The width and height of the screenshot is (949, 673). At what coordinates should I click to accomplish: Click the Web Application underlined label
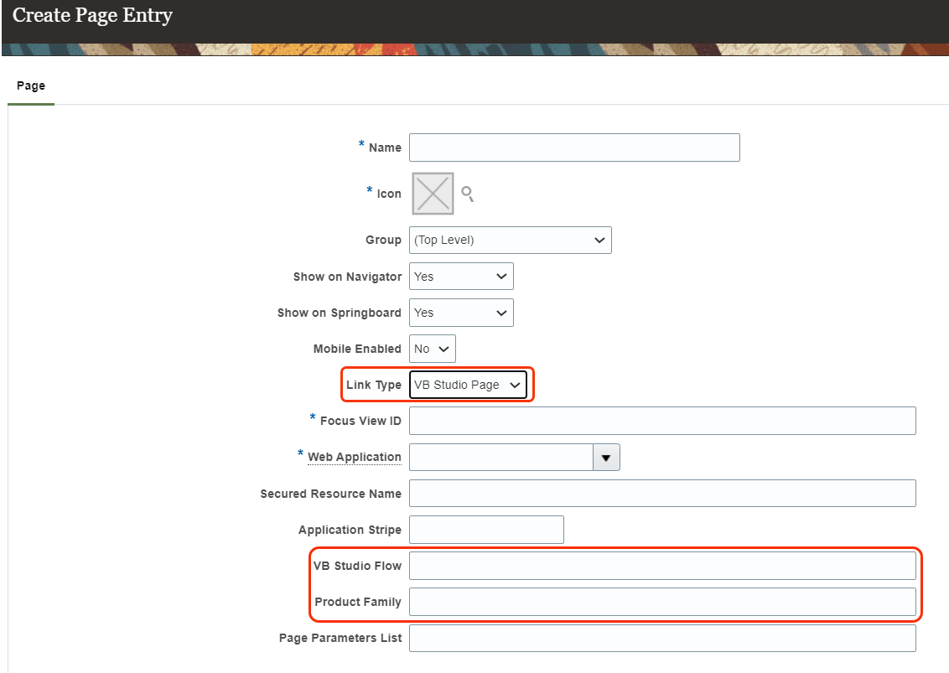coord(354,457)
